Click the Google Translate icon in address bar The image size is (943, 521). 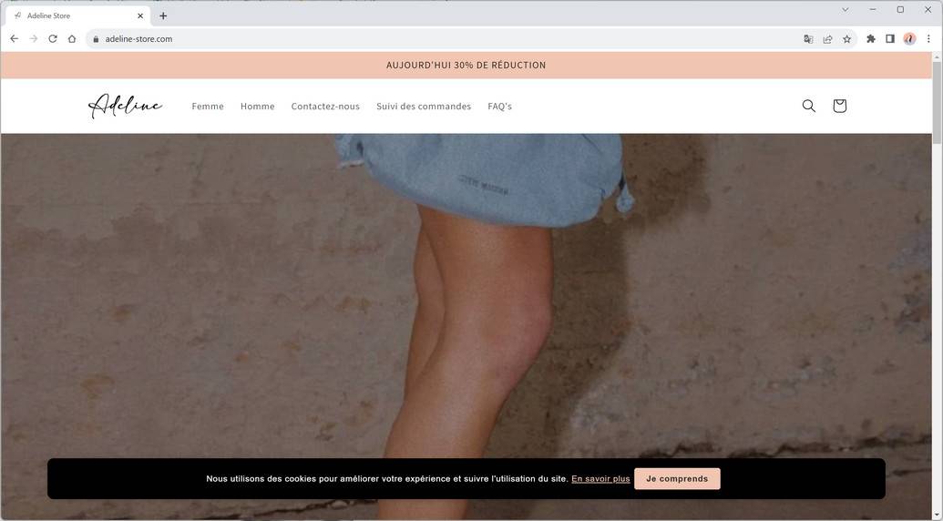808,39
